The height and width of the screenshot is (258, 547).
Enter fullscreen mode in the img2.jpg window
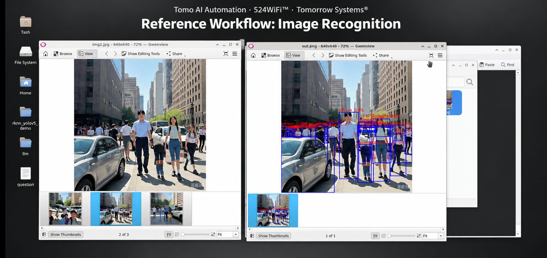(226, 54)
